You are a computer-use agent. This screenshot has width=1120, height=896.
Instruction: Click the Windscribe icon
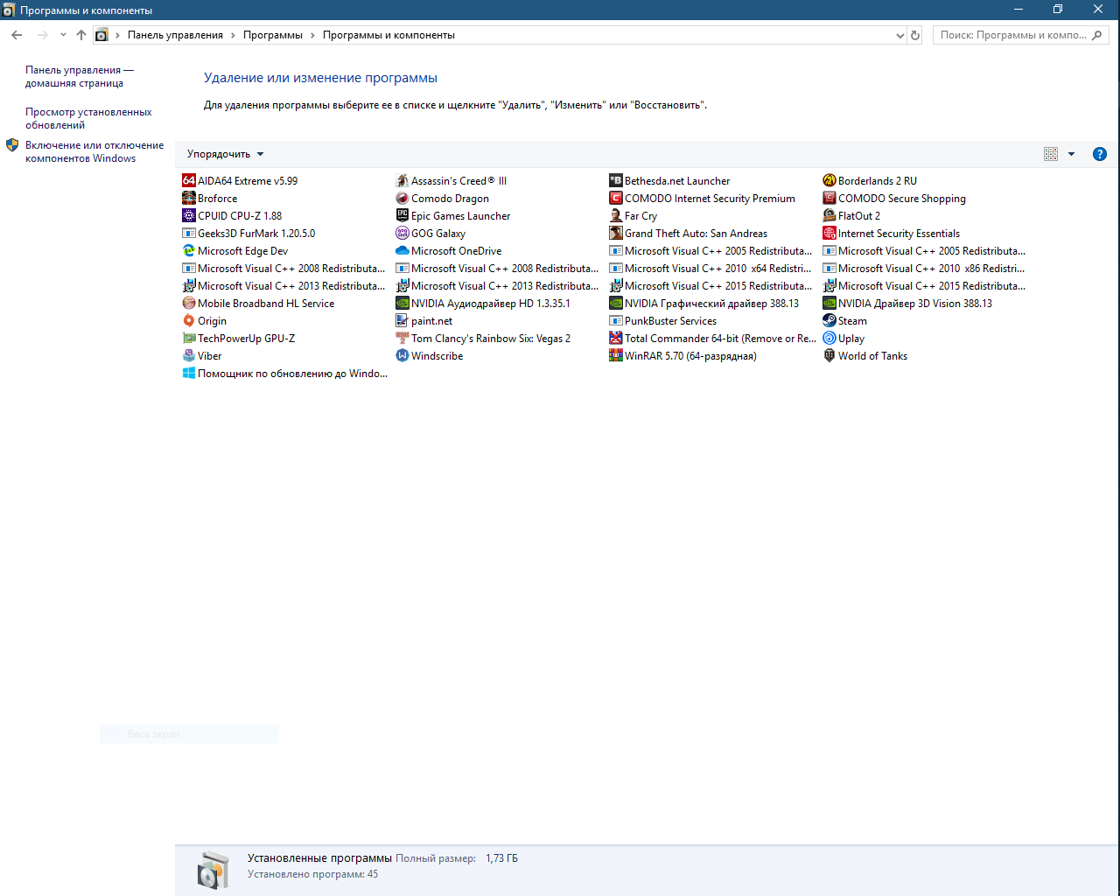tap(402, 356)
